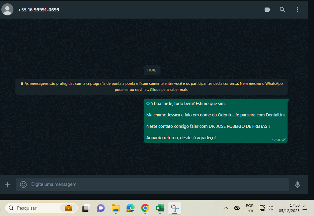Focus the 'Digite uma mensagem' field
Viewport: 314px width, 216px height.
(x=152, y=184)
